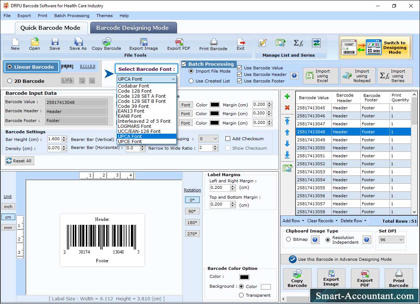This screenshot has height=304, width=420.
Task: Click the blue swap arrows icon
Action: click(316, 43)
